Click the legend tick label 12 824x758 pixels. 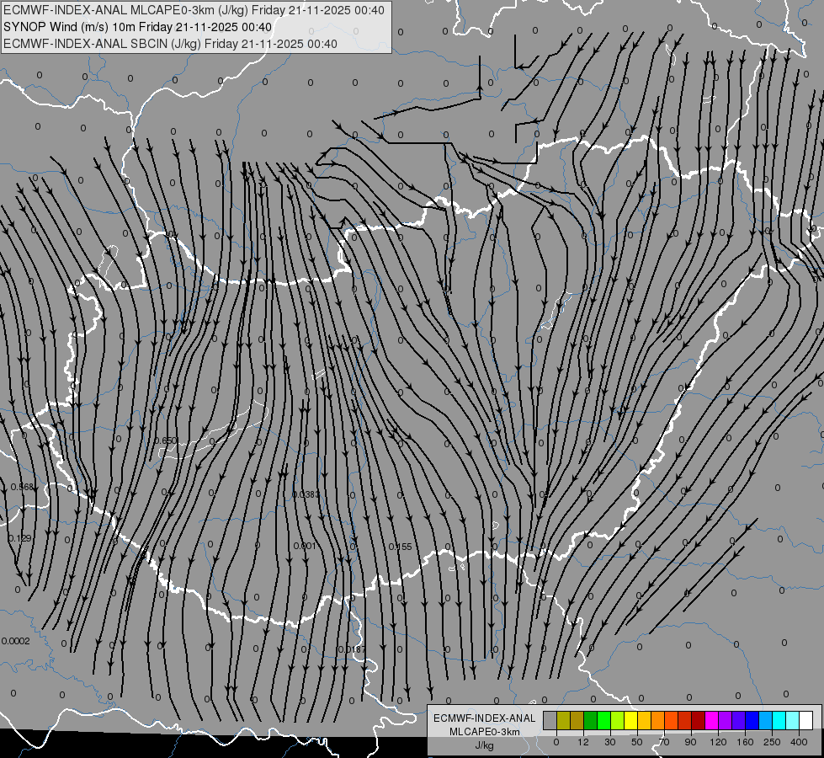(x=583, y=742)
